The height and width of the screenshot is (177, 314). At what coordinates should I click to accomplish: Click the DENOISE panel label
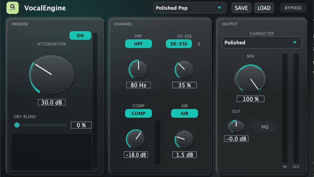tap(20, 24)
